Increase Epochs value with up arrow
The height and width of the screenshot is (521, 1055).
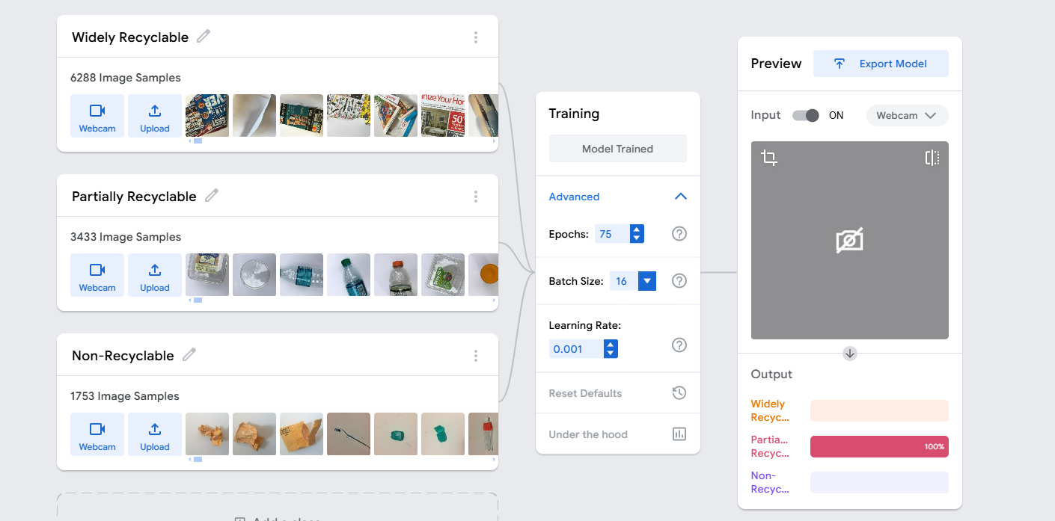pyautogui.click(x=637, y=229)
